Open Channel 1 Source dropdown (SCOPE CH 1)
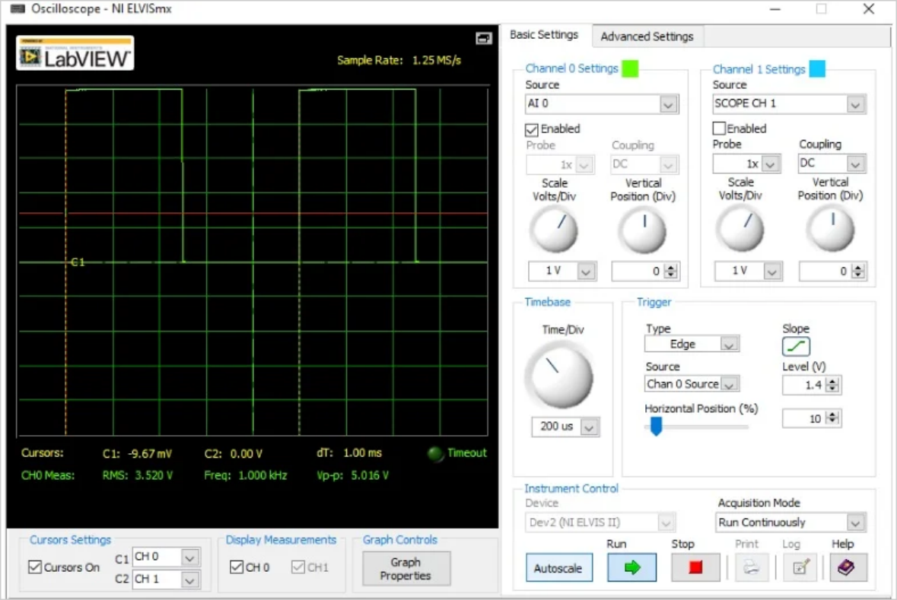Screen dimensions: 897x600 click(x=854, y=104)
